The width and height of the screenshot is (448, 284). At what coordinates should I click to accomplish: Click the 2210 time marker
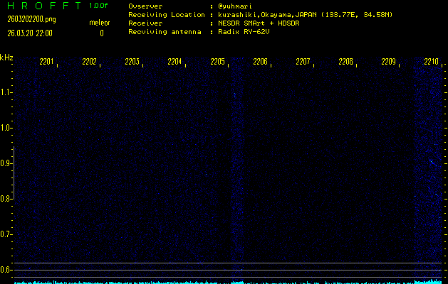(431, 62)
